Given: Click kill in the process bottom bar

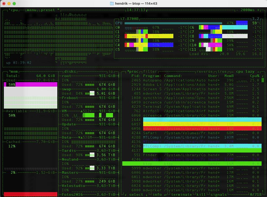Looking at the screenshot, I should coord(201,194).
